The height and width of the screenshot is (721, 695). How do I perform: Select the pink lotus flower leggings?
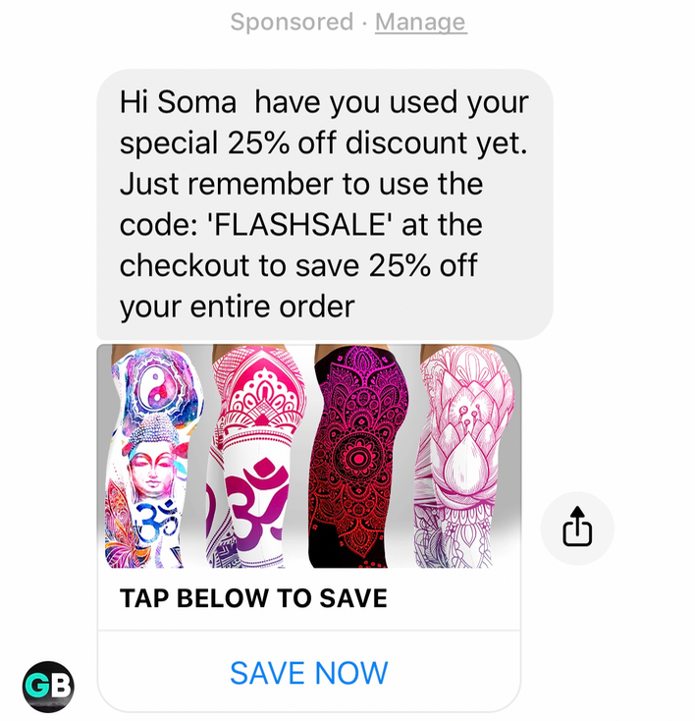pyautogui.click(x=464, y=457)
